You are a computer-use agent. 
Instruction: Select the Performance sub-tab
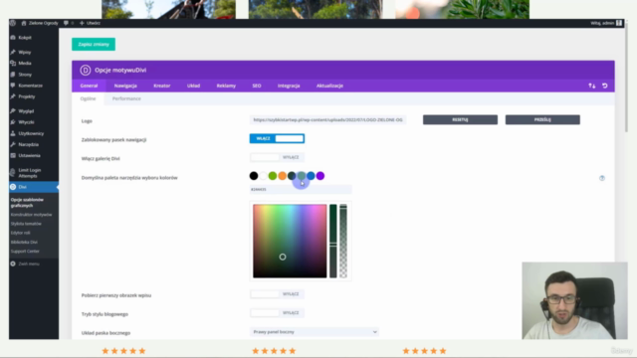pos(126,98)
